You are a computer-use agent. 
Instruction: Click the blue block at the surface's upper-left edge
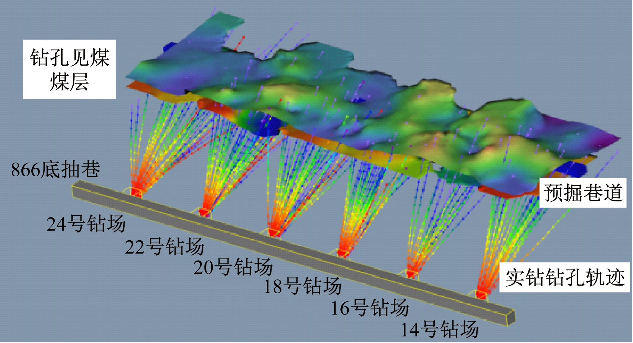point(169,46)
